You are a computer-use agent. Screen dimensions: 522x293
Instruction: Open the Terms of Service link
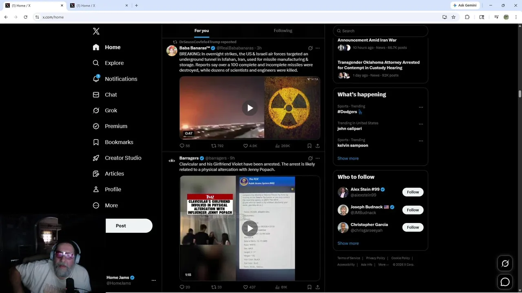(349, 258)
